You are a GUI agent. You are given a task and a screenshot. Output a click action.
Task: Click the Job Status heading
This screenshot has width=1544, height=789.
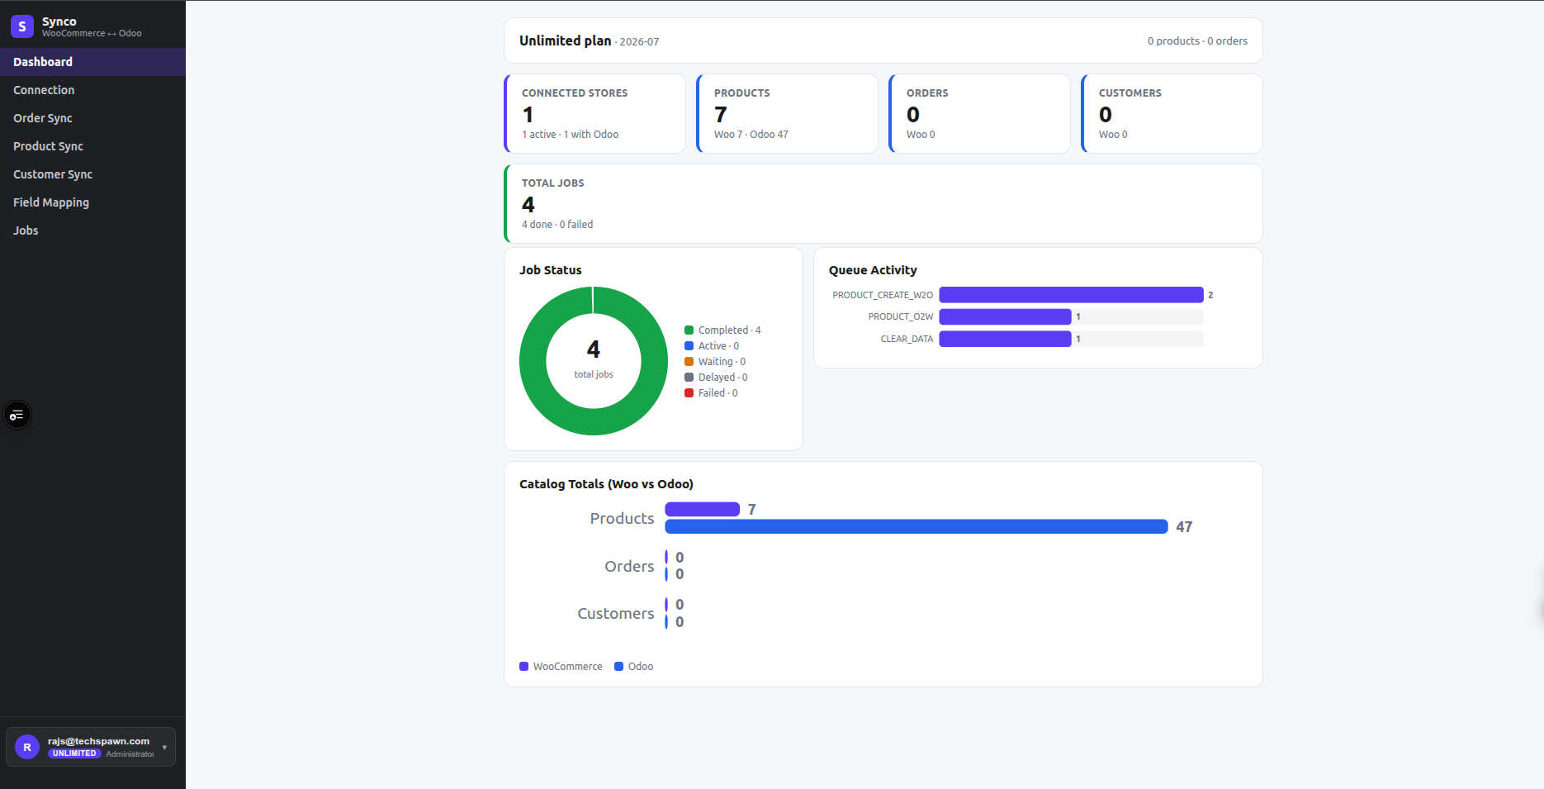click(x=551, y=270)
